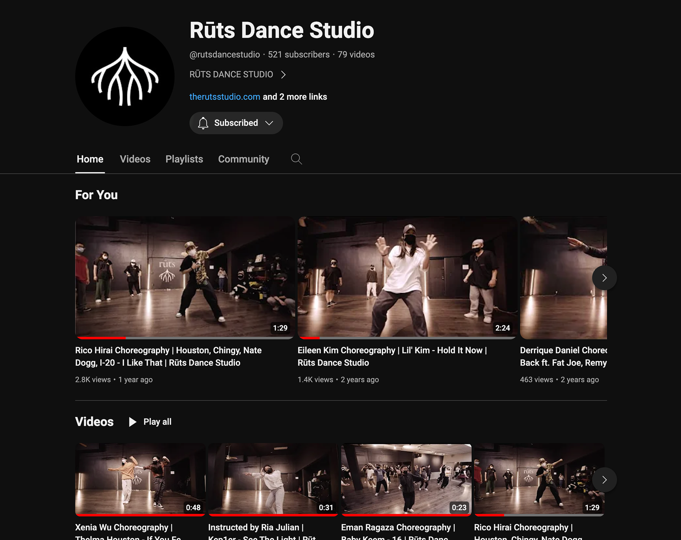Click the channel search magnifier icon

click(296, 159)
